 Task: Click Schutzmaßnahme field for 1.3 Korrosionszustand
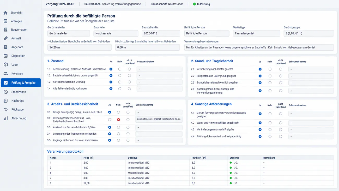(x=159, y=82)
